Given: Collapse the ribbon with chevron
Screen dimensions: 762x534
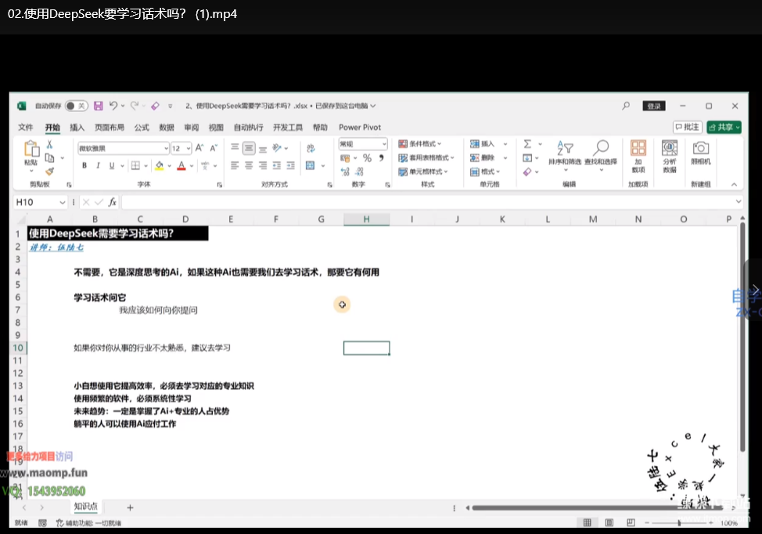Looking at the screenshot, I should [x=734, y=184].
